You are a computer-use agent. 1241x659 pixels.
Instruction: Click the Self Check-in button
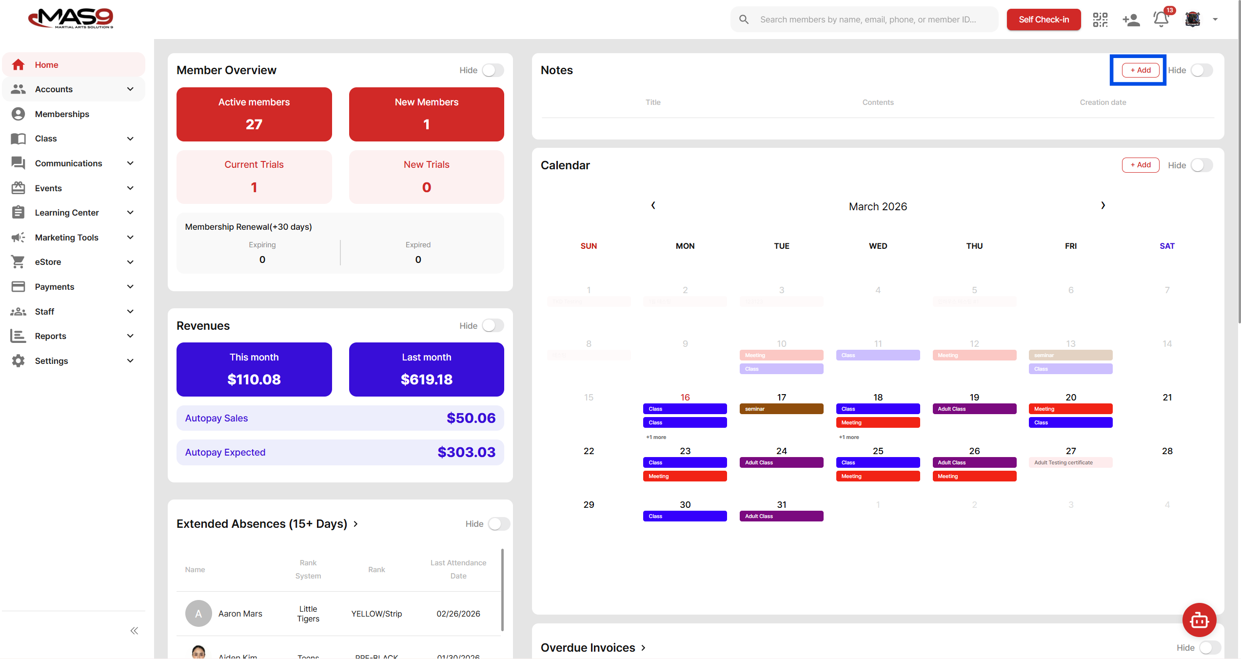tap(1044, 20)
